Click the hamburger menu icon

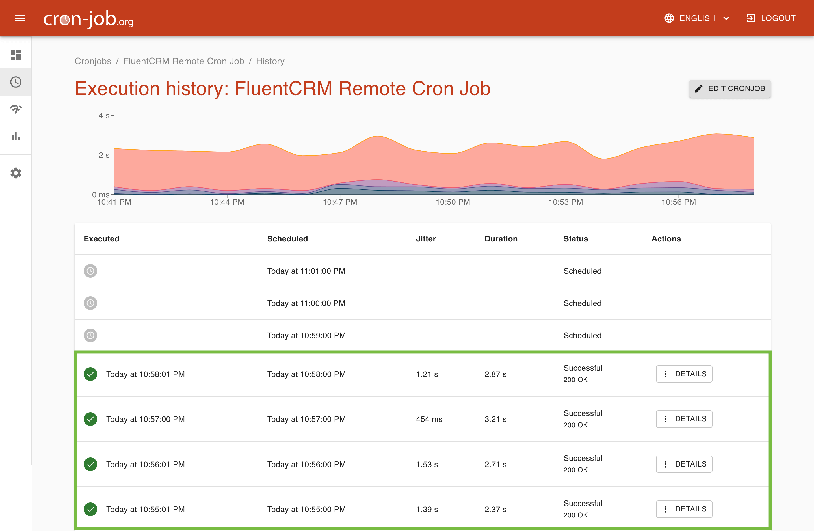click(x=20, y=18)
